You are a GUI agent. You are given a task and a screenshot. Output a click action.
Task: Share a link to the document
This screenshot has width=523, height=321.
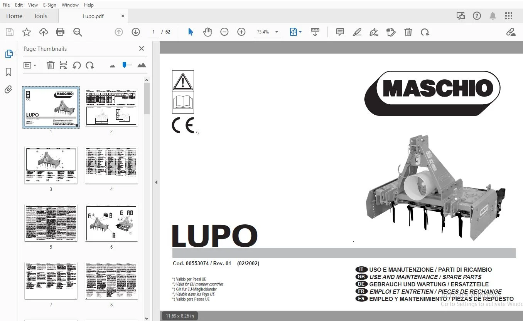click(511, 32)
